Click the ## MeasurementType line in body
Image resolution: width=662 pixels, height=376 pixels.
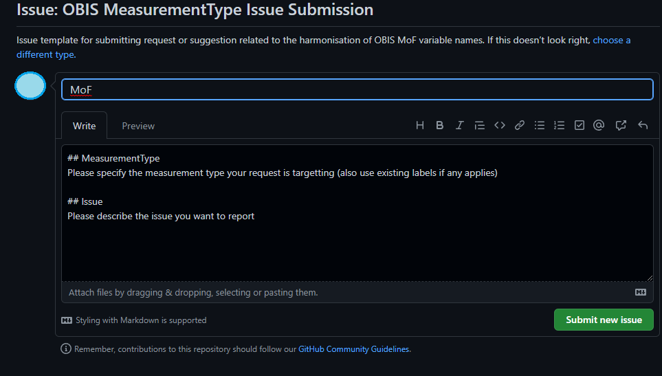pyautogui.click(x=113, y=158)
